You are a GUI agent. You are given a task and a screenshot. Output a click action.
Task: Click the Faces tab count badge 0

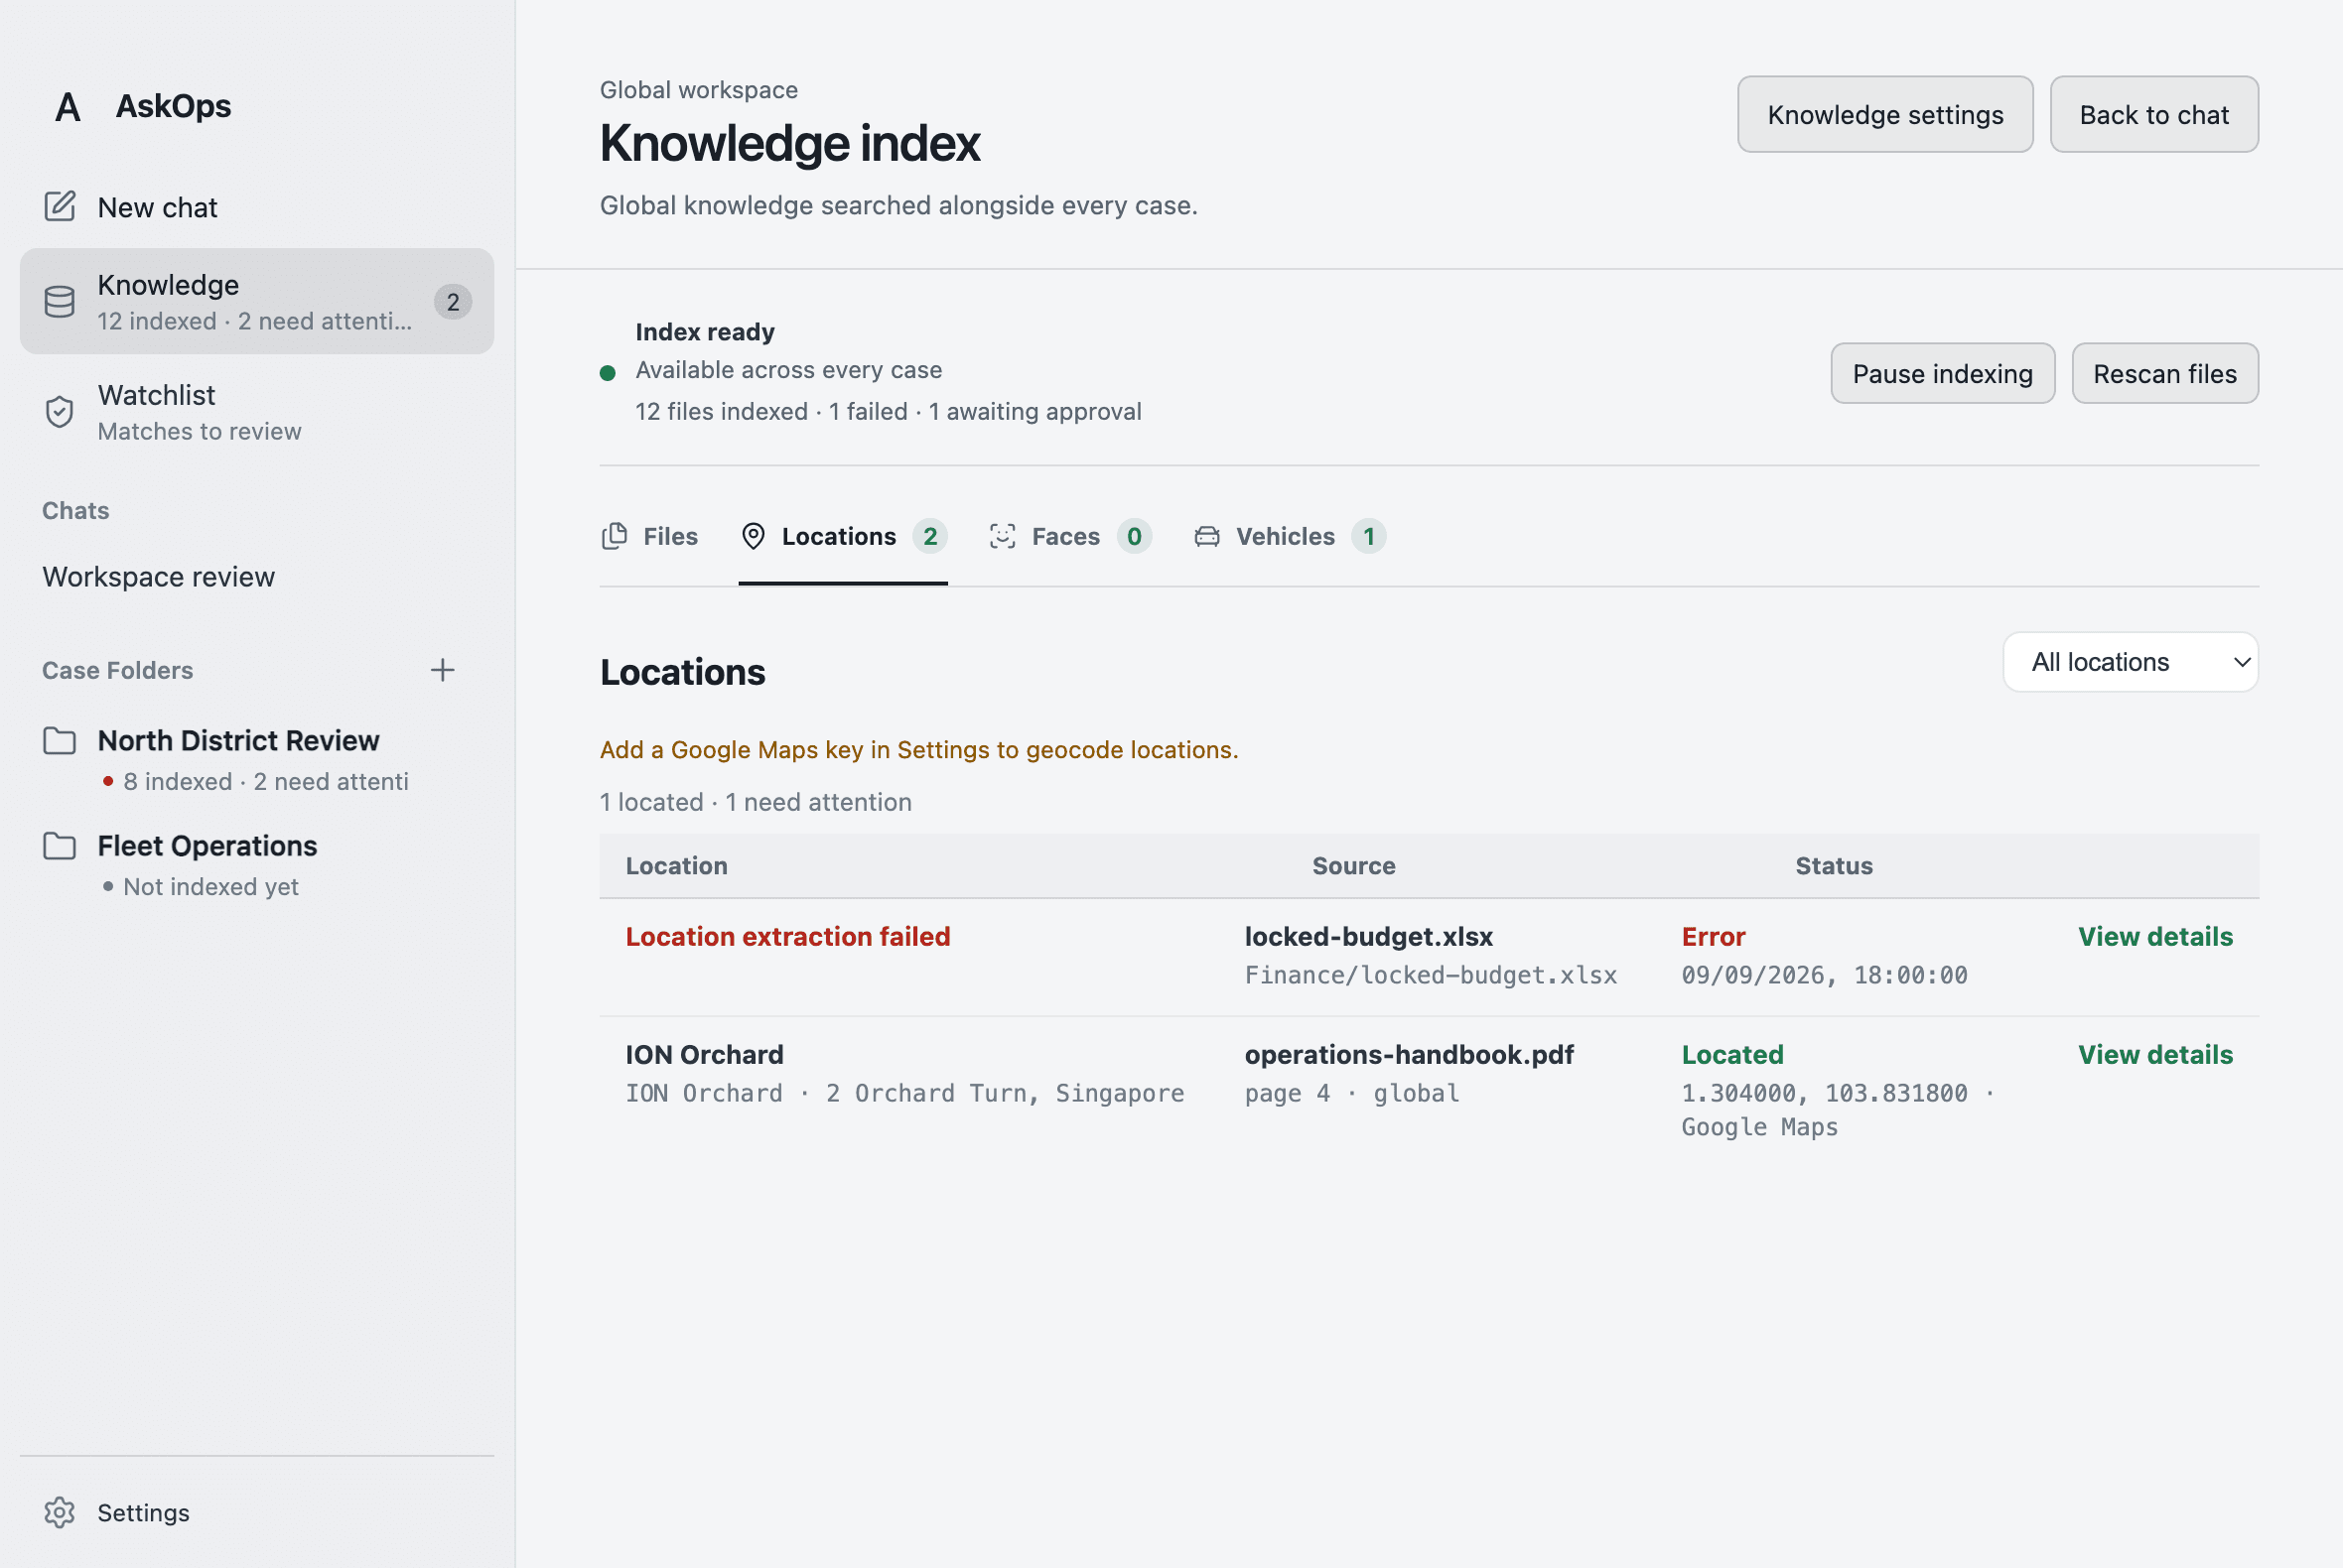[1134, 537]
